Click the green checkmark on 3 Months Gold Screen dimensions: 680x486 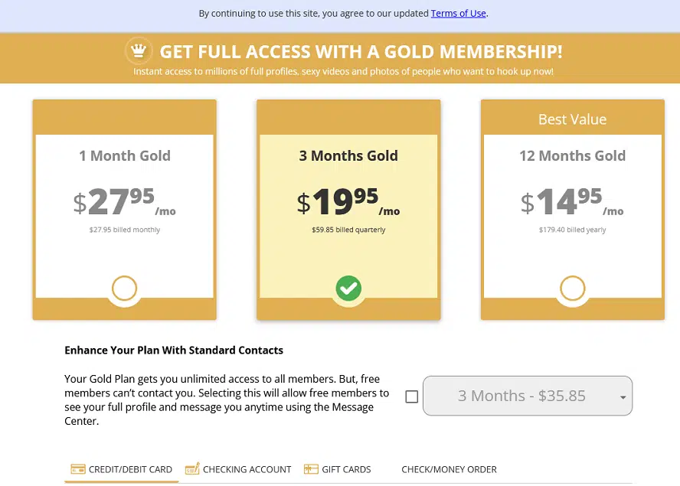(348, 289)
